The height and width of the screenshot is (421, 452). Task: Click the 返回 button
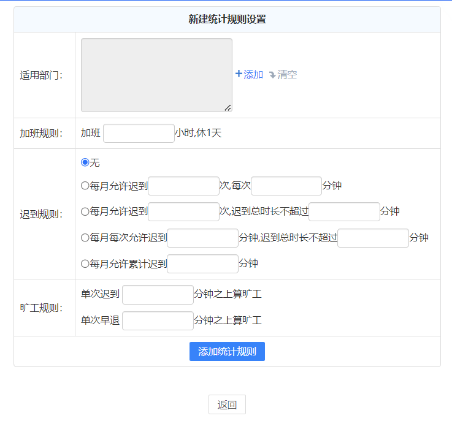[227, 404]
